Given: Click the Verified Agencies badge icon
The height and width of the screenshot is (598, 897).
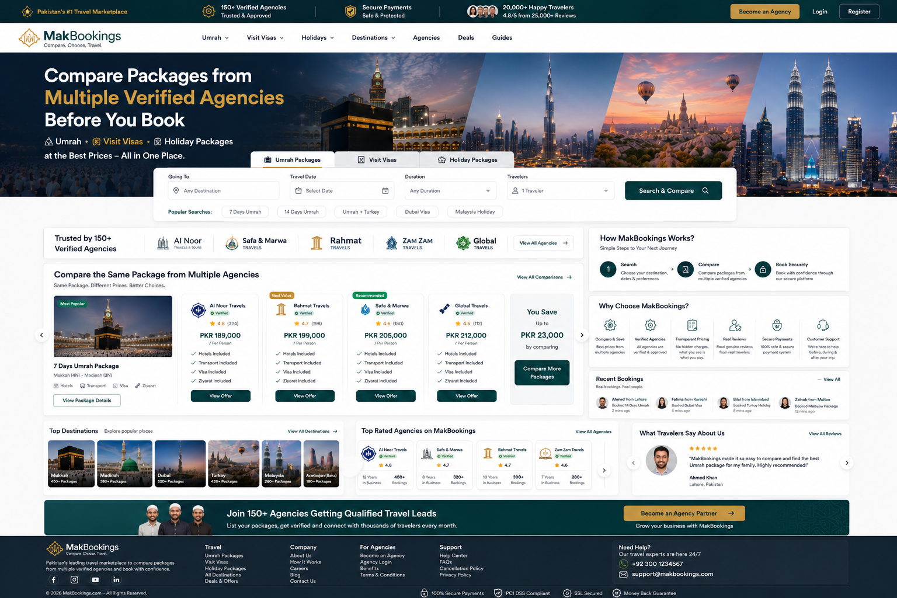Looking at the screenshot, I should click(x=650, y=325).
